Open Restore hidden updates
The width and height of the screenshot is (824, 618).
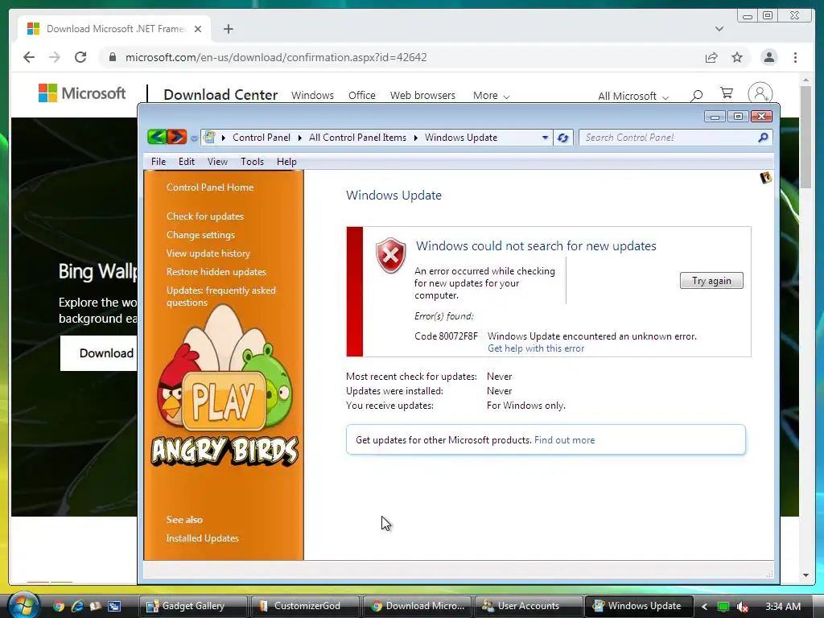pos(216,272)
